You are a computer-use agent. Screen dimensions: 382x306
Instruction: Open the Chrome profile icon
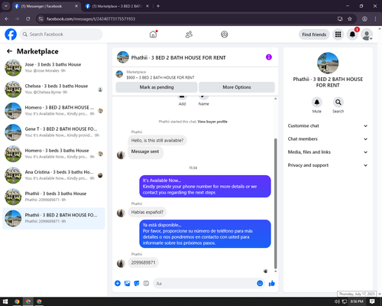(364, 19)
